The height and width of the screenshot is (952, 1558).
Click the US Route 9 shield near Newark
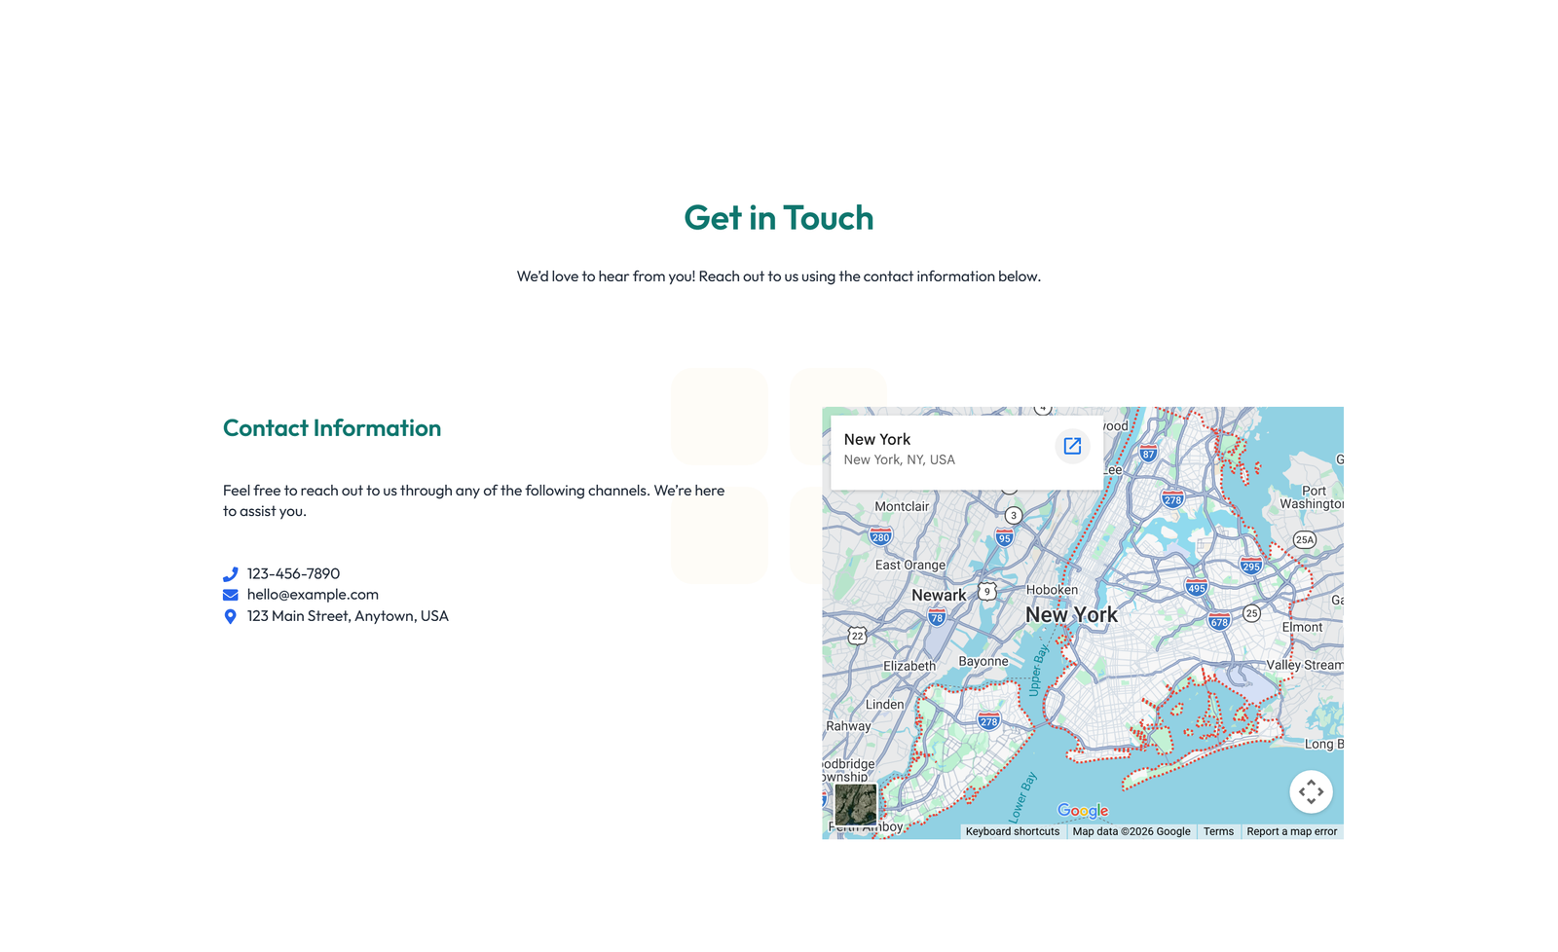coord(987,589)
